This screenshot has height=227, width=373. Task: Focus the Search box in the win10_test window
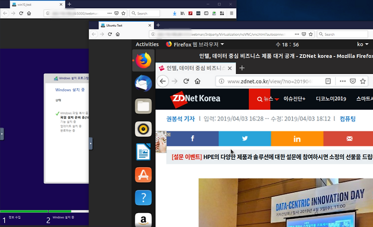pyautogui.click(x=145, y=13)
